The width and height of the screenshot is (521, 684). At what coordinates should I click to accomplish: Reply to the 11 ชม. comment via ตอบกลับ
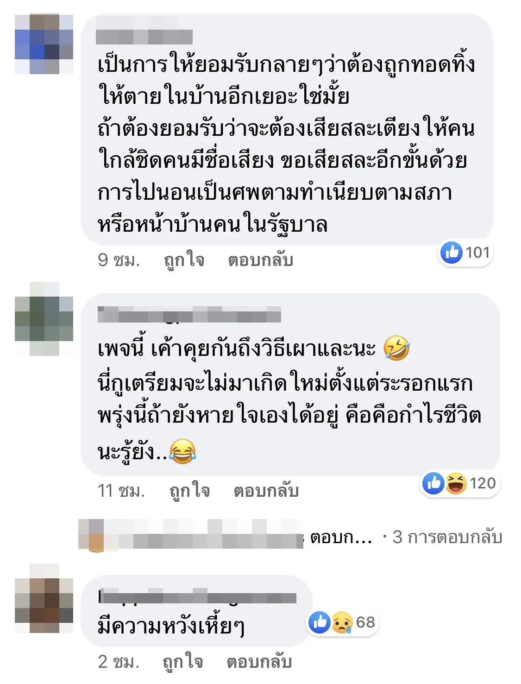[266, 491]
